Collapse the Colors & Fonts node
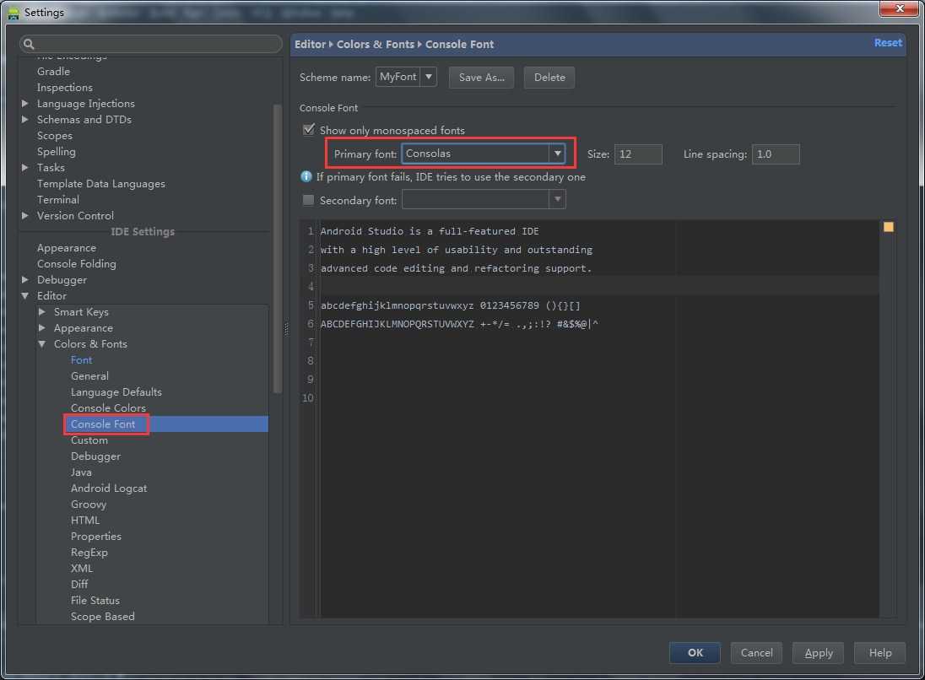Viewport: 925px width, 680px height. coord(42,344)
